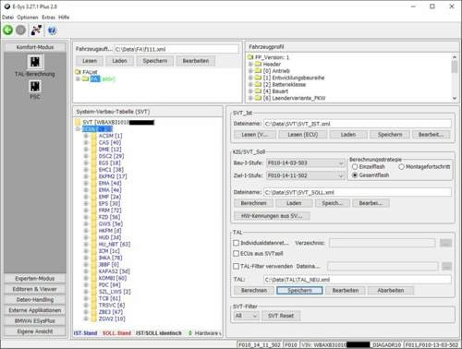Screen dimensions: 462x349
Task: Expand the FRM [72] tree node
Action: tap(86, 211)
